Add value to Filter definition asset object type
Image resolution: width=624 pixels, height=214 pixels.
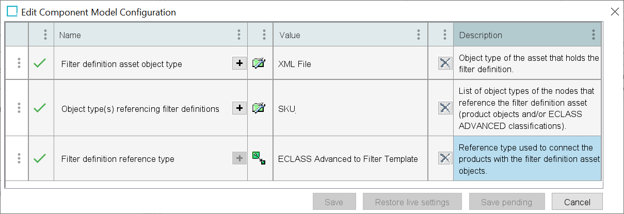tap(239, 63)
